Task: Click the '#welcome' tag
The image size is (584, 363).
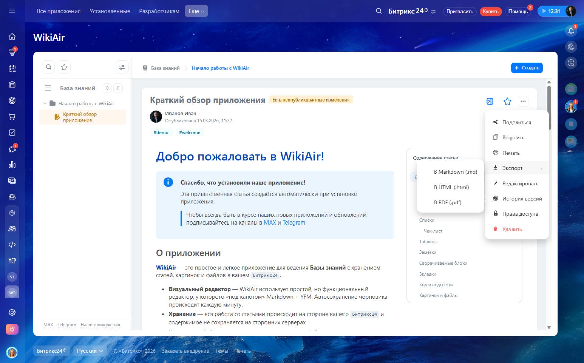Action: 190,132
